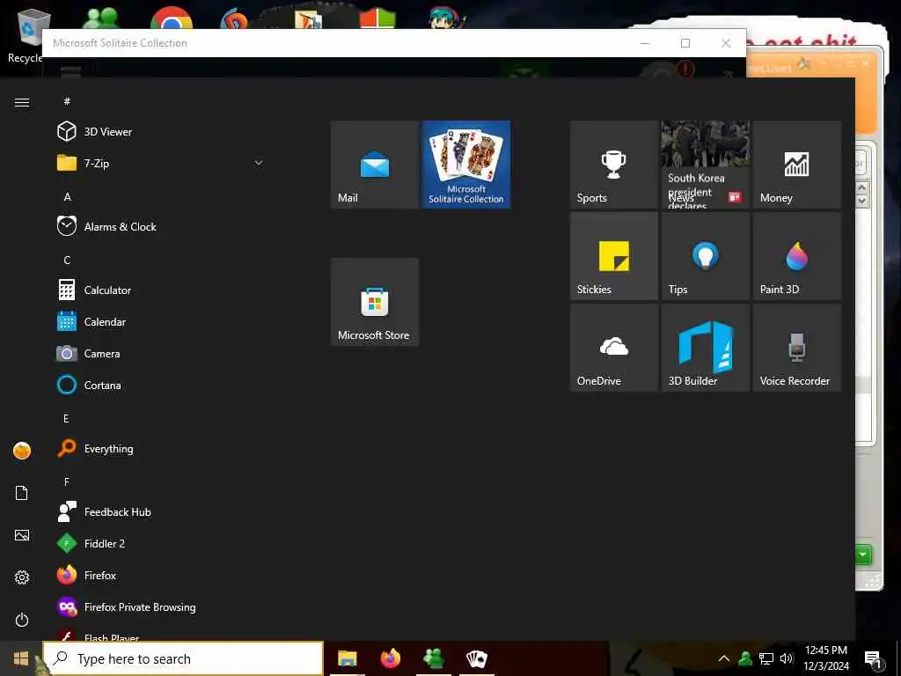This screenshot has height=676, width=901.
Task: Open the 7-Zip folder entry
Action: 161,163
